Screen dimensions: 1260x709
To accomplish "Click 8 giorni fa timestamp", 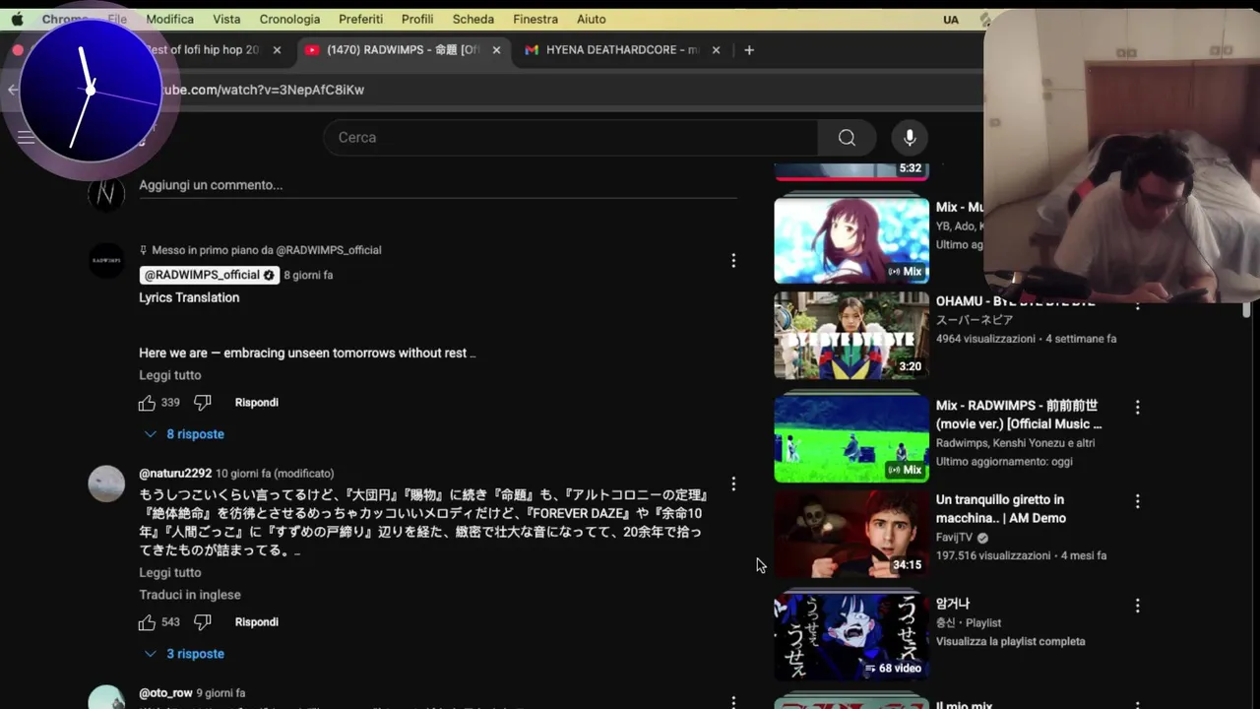I will [308, 276].
